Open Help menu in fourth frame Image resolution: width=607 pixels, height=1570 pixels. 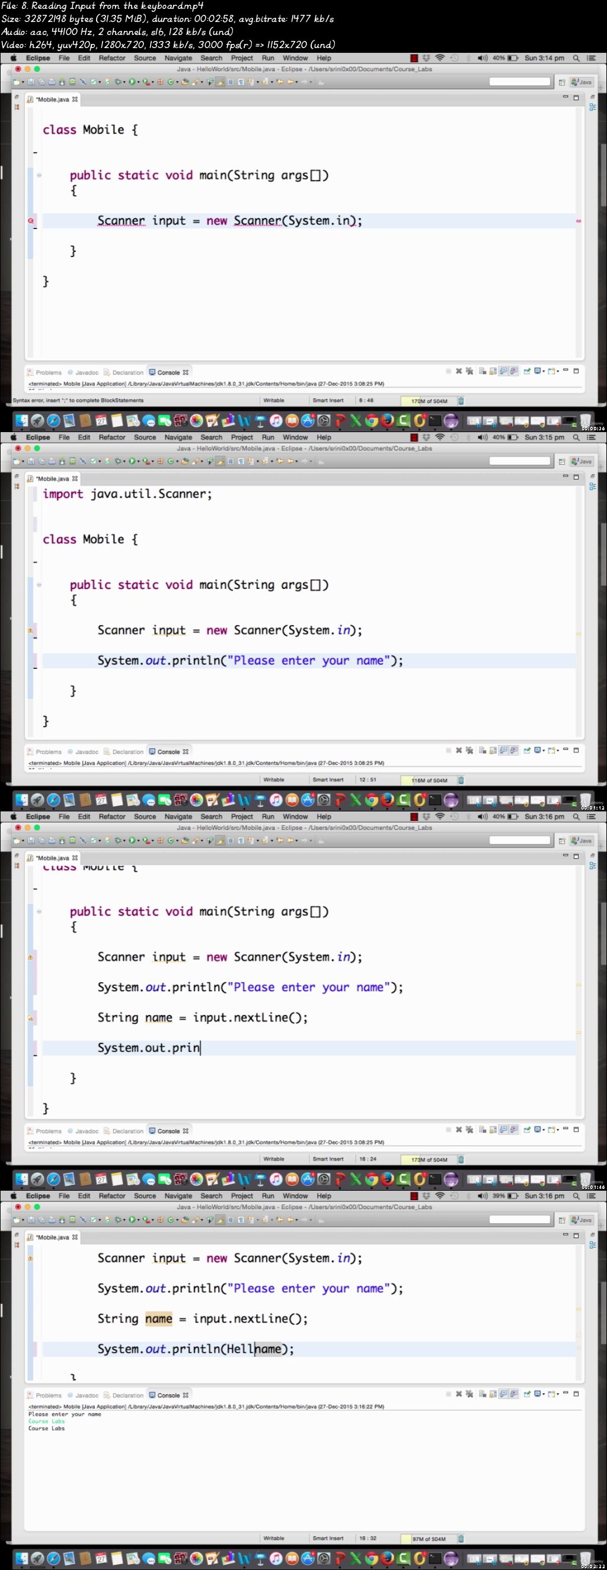pos(324,1195)
